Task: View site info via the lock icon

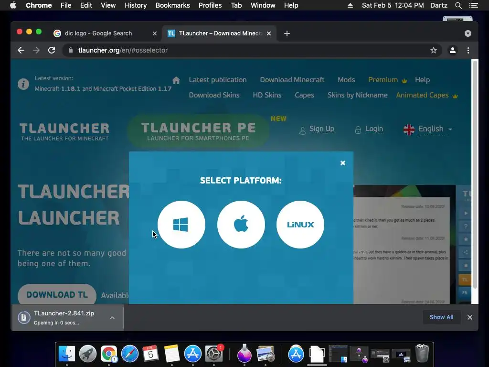Action: click(x=71, y=50)
